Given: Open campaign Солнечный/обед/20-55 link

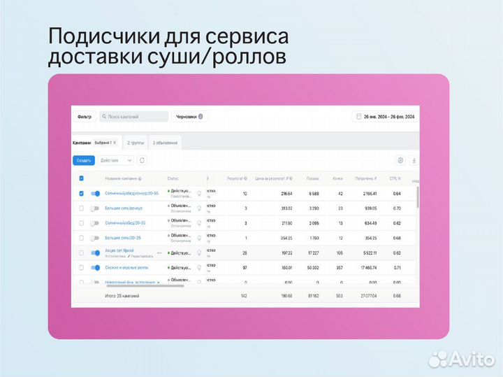Looking at the screenshot, I should pyautogui.click(x=125, y=223).
